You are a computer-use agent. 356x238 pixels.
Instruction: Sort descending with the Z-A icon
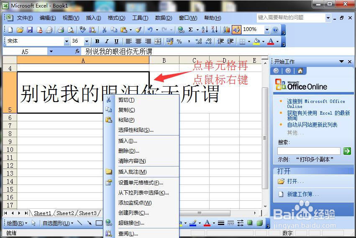[x=215, y=30]
